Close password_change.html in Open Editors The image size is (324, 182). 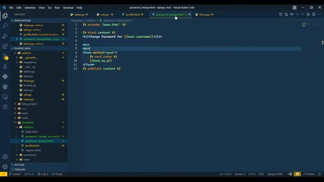pyautogui.click(x=17, y=39)
